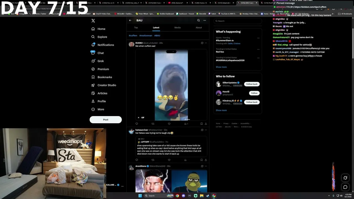Show more accounts under Who to follow
This screenshot has height=199, width=354.
coord(221,110)
